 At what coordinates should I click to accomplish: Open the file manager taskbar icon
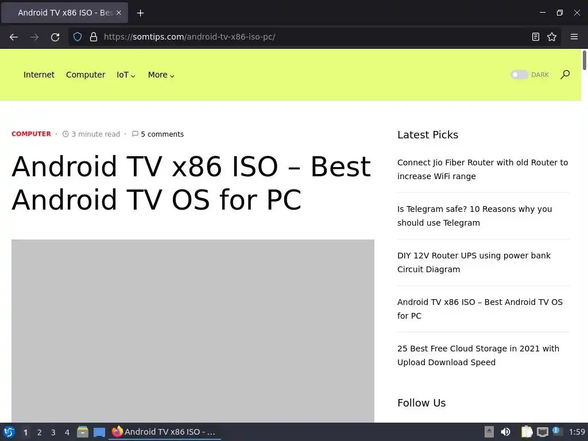pyautogui.click(x=83, y=432)
